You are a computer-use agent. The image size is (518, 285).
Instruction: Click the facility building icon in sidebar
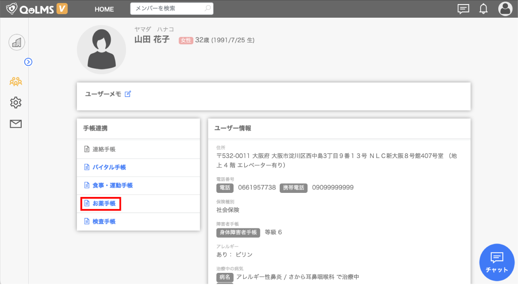pos(16,43)
